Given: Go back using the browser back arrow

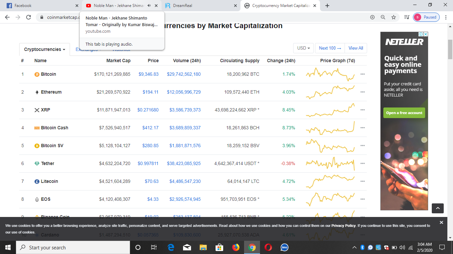Looking at the screenshot, I should (x=7, y=17).
